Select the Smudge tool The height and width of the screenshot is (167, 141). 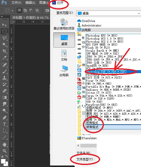[4, 104]
